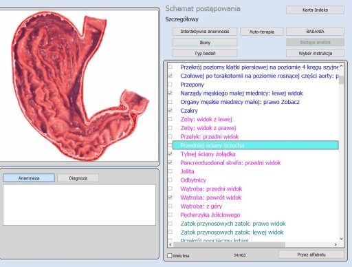Select Tylnej ściany żołądka entry
This screenshot has width=352, height=267.
[x=208, y=154]
